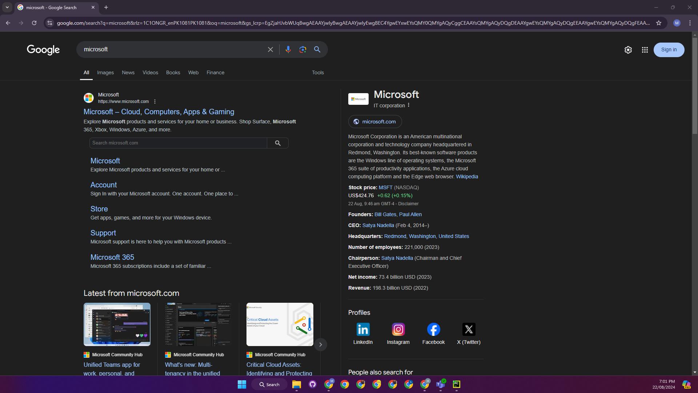Screen dimensions: 698x393
Task: Clear the search box with X icon
Action: pyautogui.click(x=270, y=49)
